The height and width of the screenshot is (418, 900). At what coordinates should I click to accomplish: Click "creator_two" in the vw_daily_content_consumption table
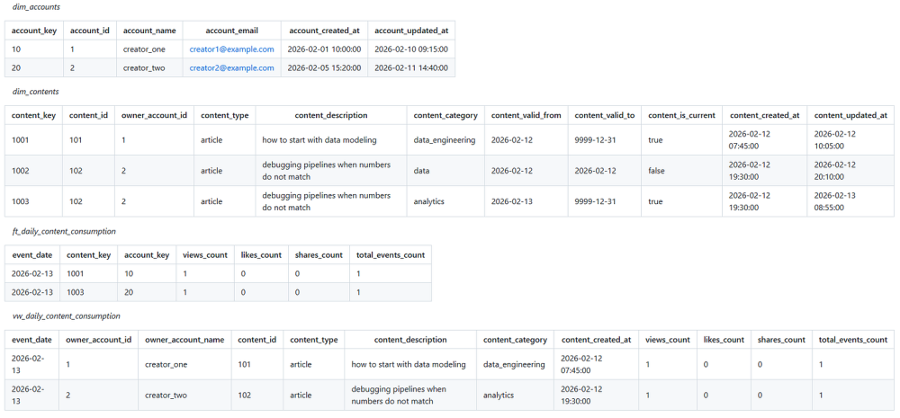click(x=166, y=395)
